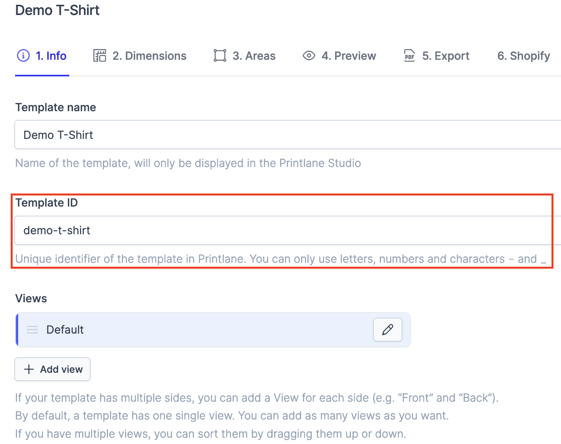
Task: Click the Dimensions layout grid icon
Action: pyautogui.click(x=99, y=56)
